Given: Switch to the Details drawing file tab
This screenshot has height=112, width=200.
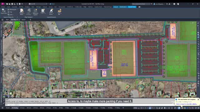Looking at the screenshot, I should (x=23, y=20).
